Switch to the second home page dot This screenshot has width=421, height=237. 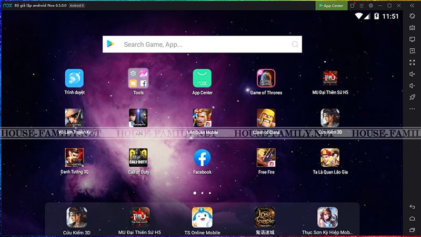202,193
